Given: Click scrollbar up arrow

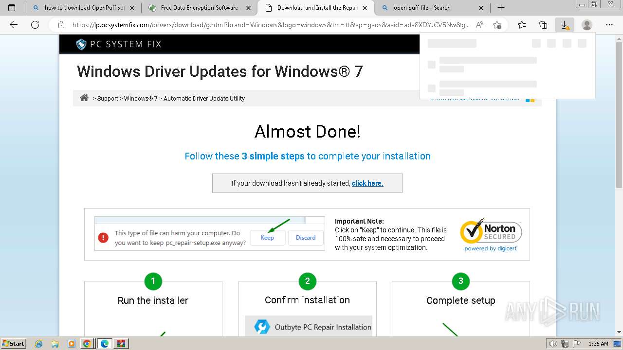Looking at the screenshot, I should 619,37.
